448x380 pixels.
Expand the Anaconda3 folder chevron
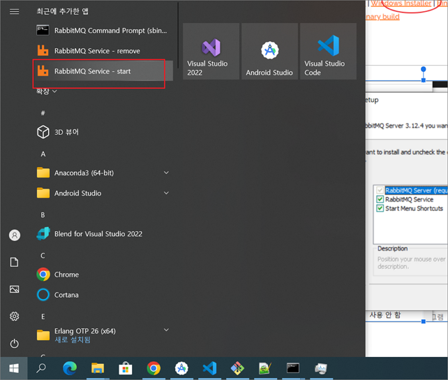(166, 172)
